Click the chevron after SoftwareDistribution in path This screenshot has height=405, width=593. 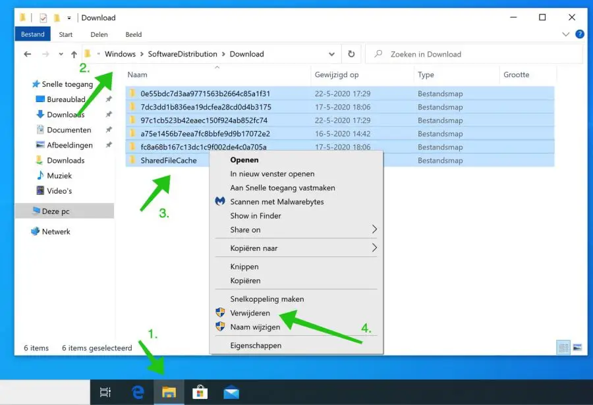coord(223,54)
